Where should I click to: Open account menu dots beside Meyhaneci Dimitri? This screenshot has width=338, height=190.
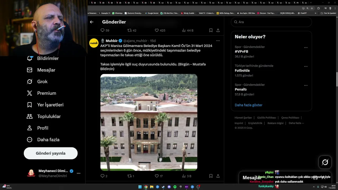78,173
